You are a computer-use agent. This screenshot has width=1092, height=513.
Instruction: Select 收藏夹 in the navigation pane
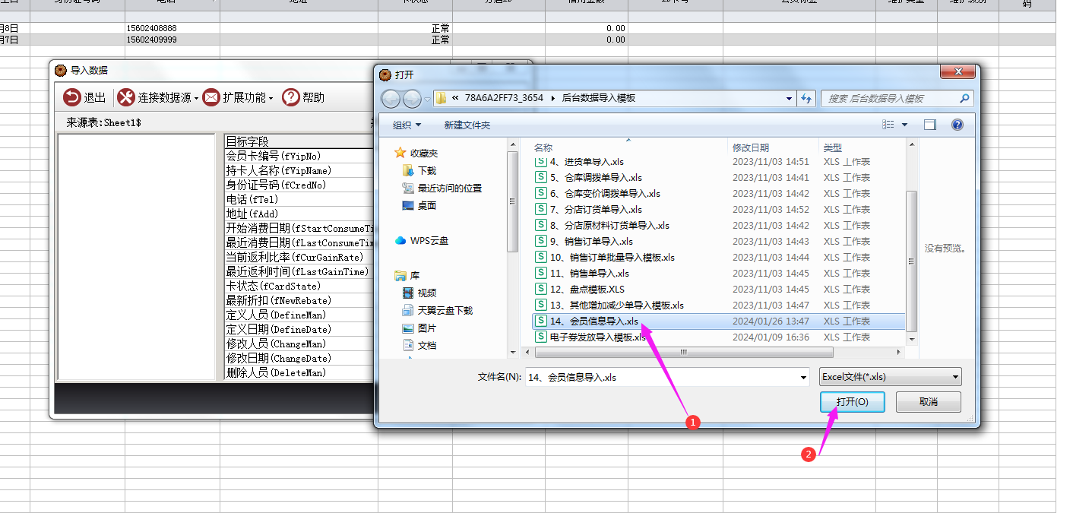click(x=416, y=153)
